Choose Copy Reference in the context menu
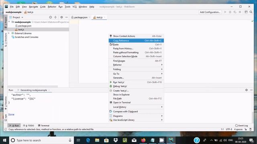 pos(136,40)
